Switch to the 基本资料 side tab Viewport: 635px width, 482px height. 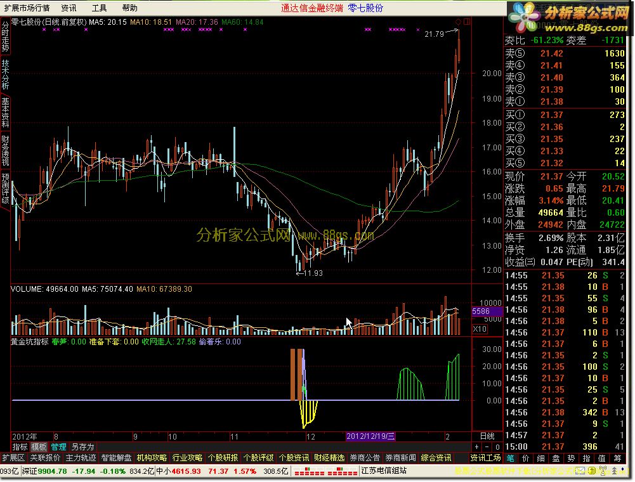coord(5,112)
